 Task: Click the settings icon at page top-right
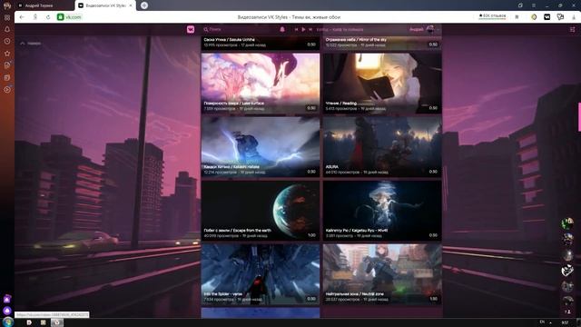click(572, 29)
